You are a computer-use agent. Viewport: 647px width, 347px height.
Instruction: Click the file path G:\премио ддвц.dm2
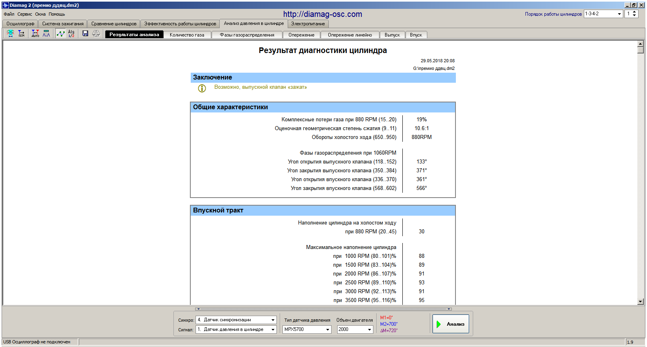click(434, 68)
